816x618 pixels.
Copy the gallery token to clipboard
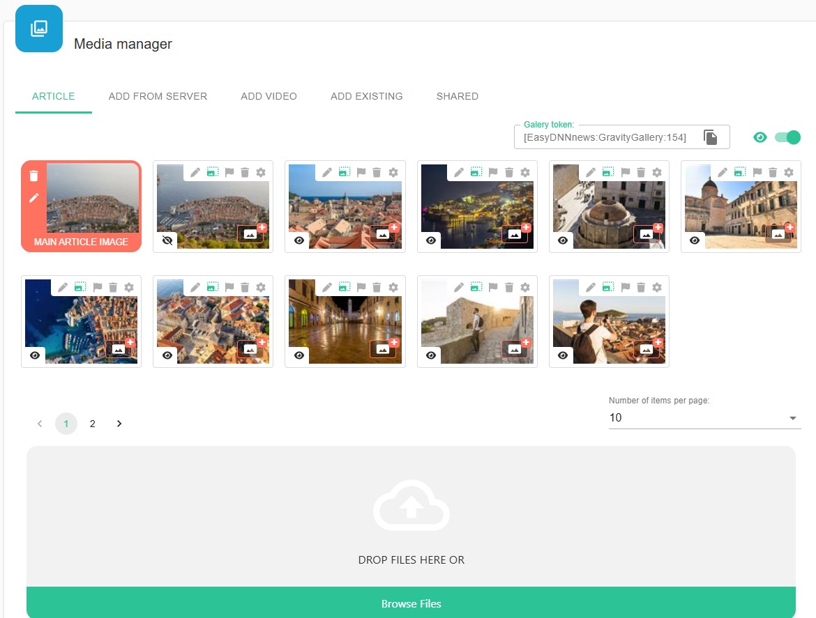coord(710,137)
